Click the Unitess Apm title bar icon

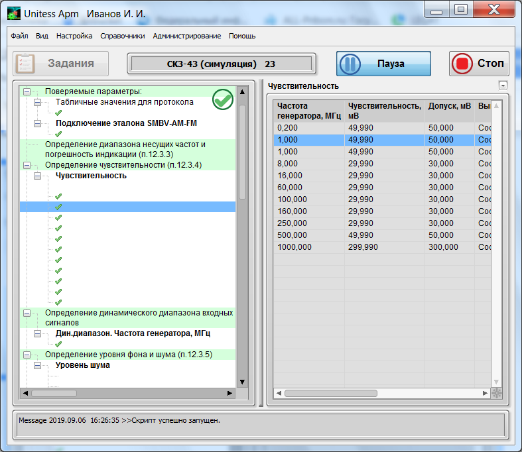click(x=14, y=11)
